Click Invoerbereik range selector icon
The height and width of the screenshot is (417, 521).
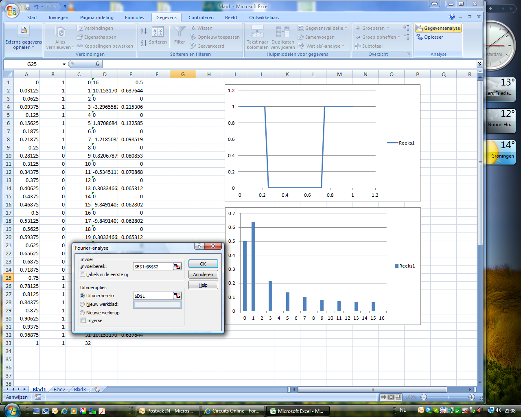(x=177, y=266)
